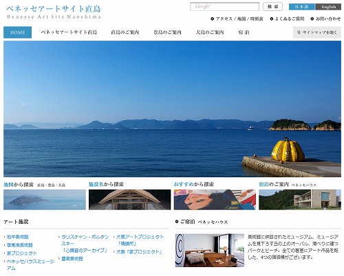Open the 豊島のご案内 menu item
This screenshot has width=344, height=276.
point(167,32)
